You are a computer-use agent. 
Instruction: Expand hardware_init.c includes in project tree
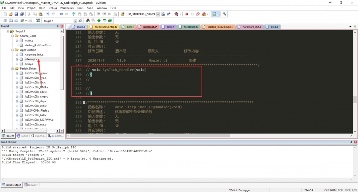17,55
